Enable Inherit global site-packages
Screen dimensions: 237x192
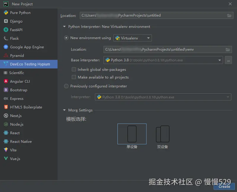click(x=74, y=69)
